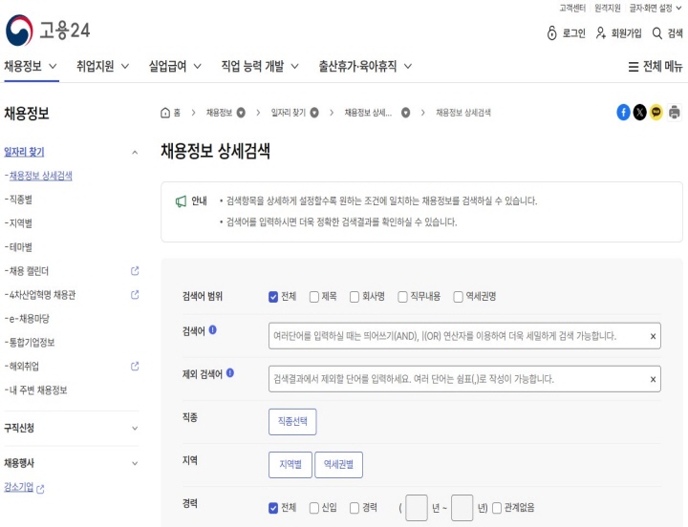Viewport: 688px width, 527px height.
Task: Expand 구직신청 sidebar section
Action: tap(135, 429)
